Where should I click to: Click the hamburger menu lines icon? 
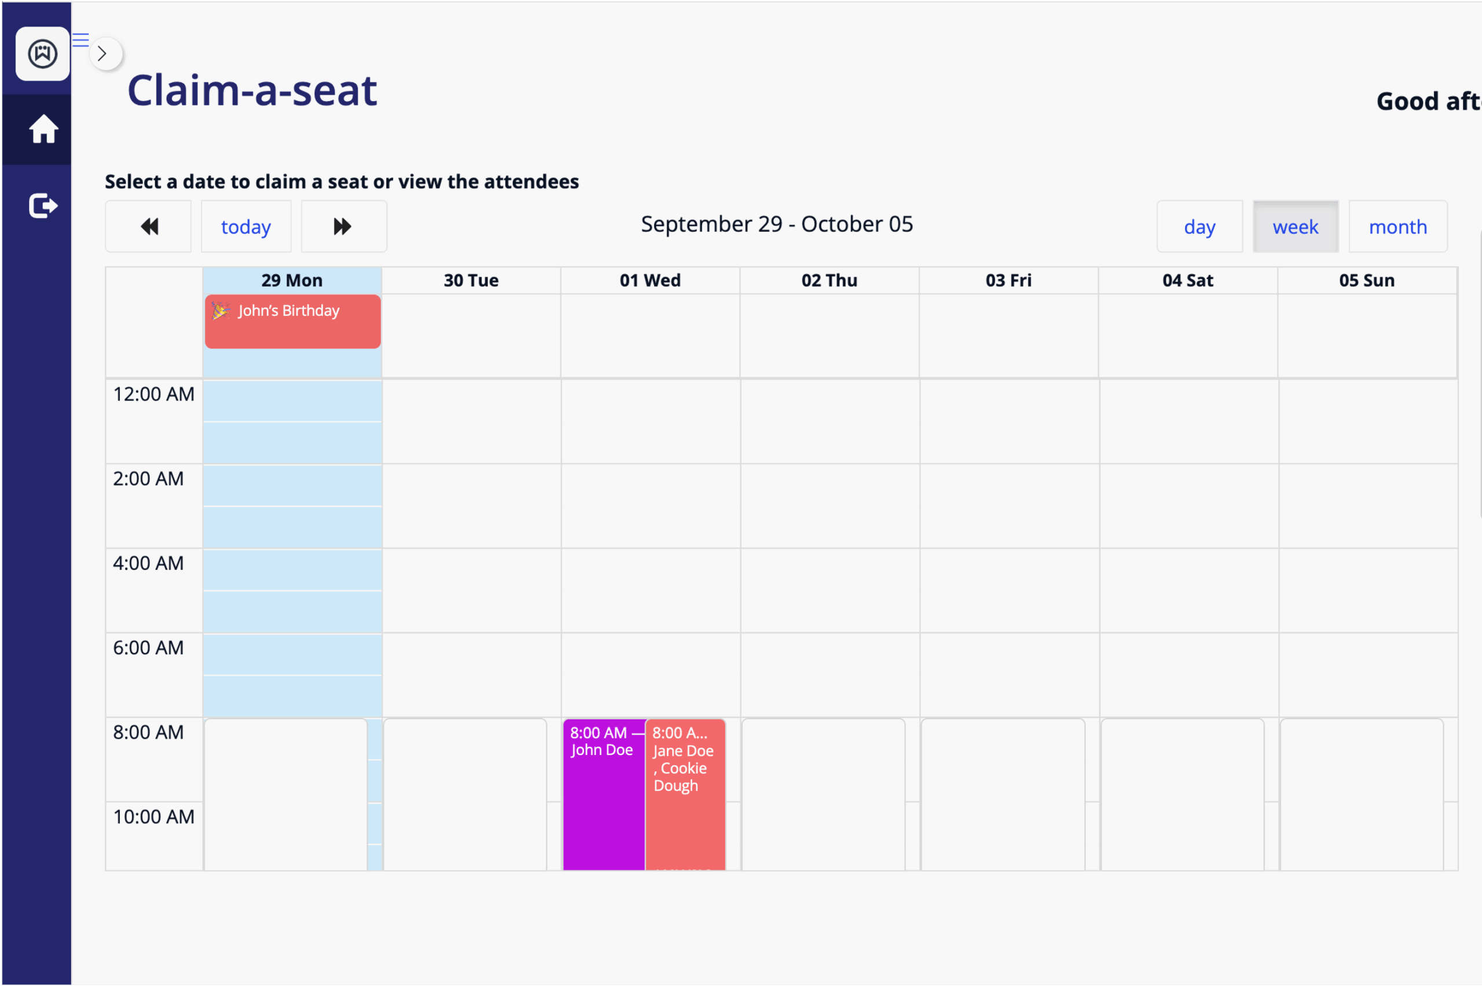pos(80,41)
